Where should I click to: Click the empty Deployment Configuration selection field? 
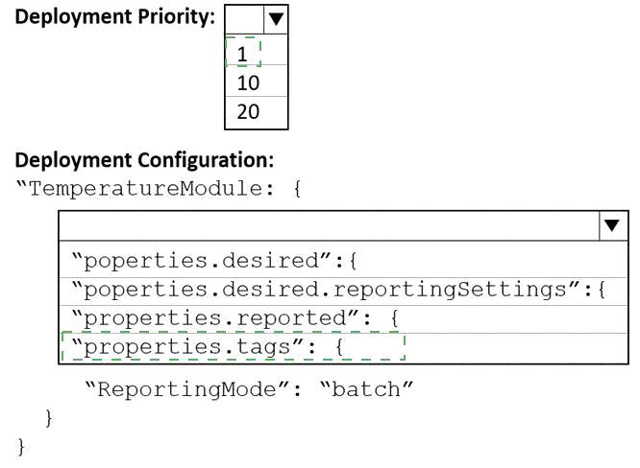coord(329,225)
